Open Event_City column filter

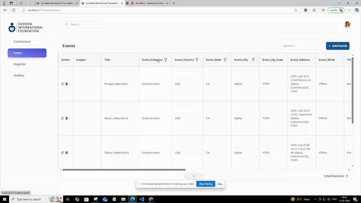click(x=253, y=60)
